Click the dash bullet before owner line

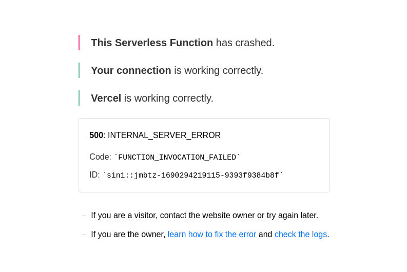point(84,235)
